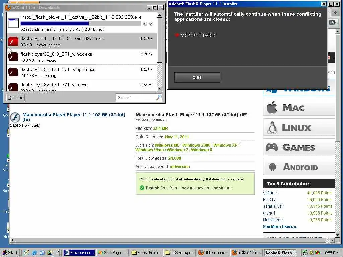The width and height of the screenshot is (343, 257).
Task: Click the third system tray icon
Action: (318, 253)
